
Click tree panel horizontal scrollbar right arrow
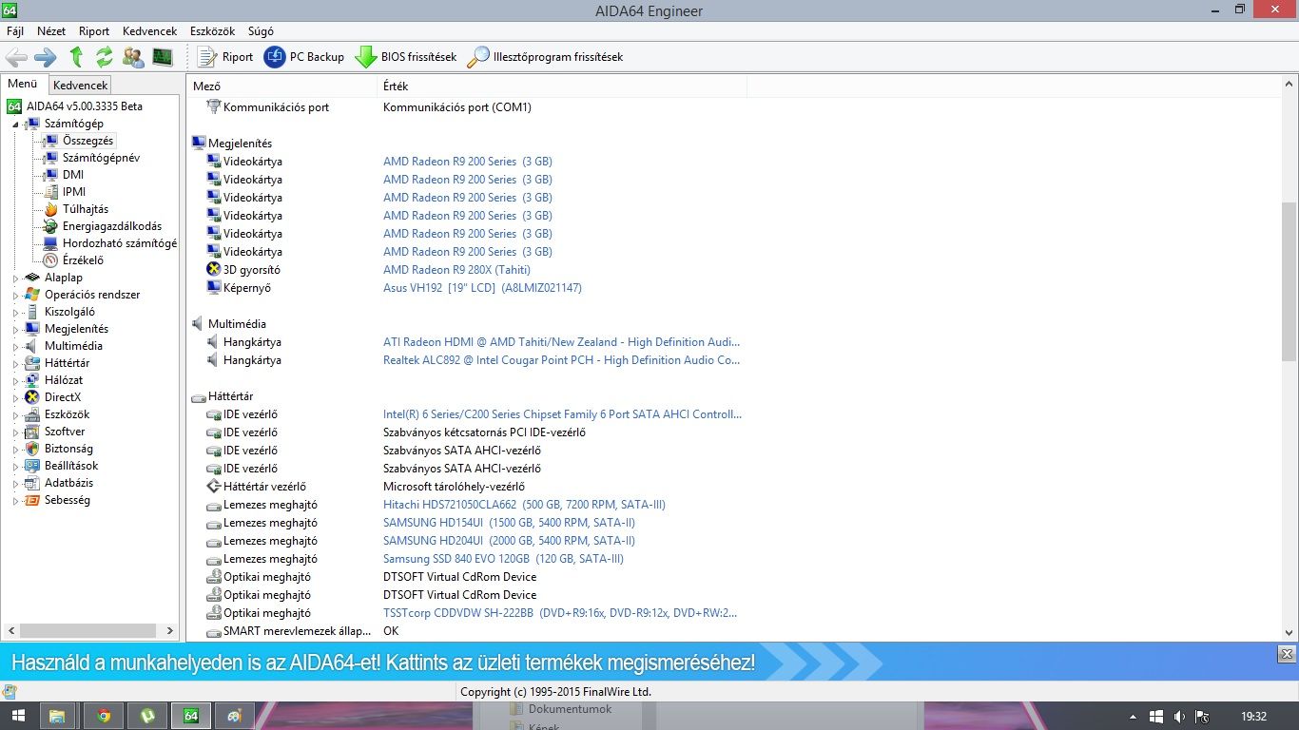(170, 630)
